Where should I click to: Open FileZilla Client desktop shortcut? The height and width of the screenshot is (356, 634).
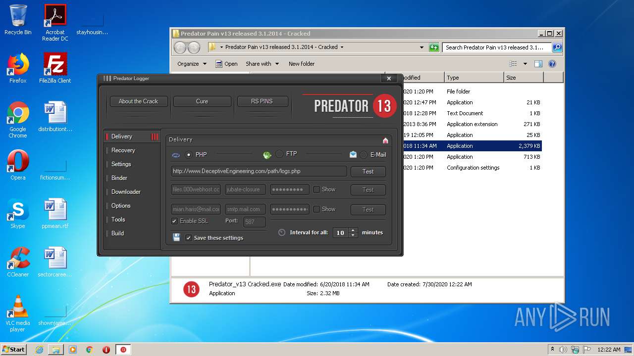pyautogui.click(x=55, y=68)
